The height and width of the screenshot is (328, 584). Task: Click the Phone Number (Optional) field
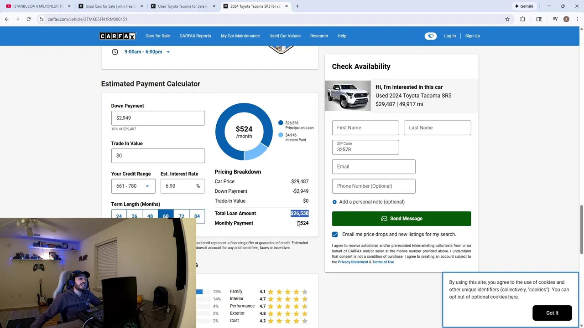[x=374, y=186]
